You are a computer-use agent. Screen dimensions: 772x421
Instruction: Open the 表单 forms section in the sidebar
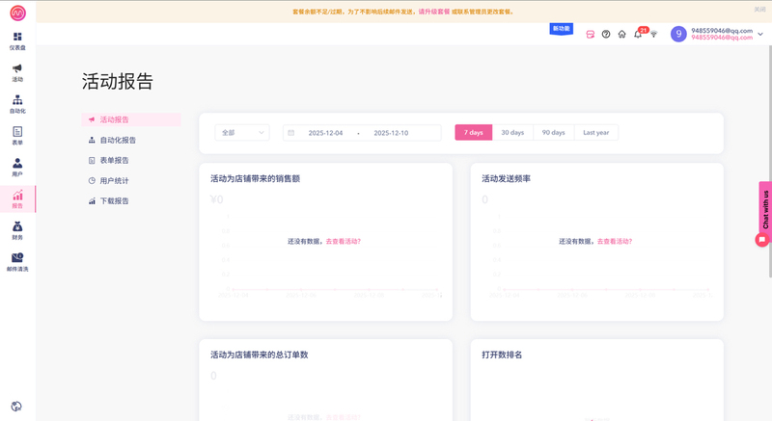[17, 136]
